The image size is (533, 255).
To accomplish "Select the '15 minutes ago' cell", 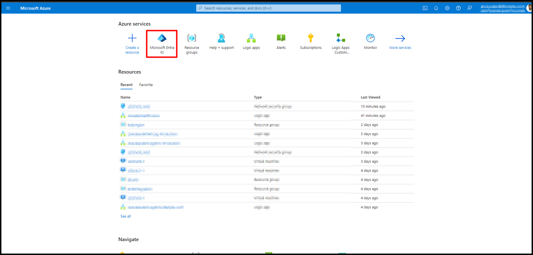I will click(x=373, y=107).
